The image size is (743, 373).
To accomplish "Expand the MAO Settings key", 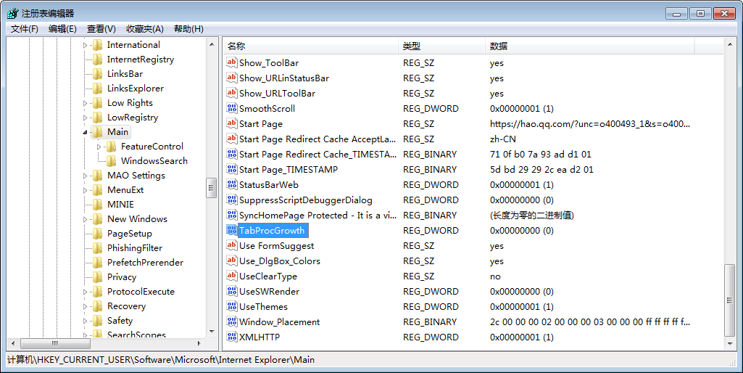I will click(x=86, y=176).
